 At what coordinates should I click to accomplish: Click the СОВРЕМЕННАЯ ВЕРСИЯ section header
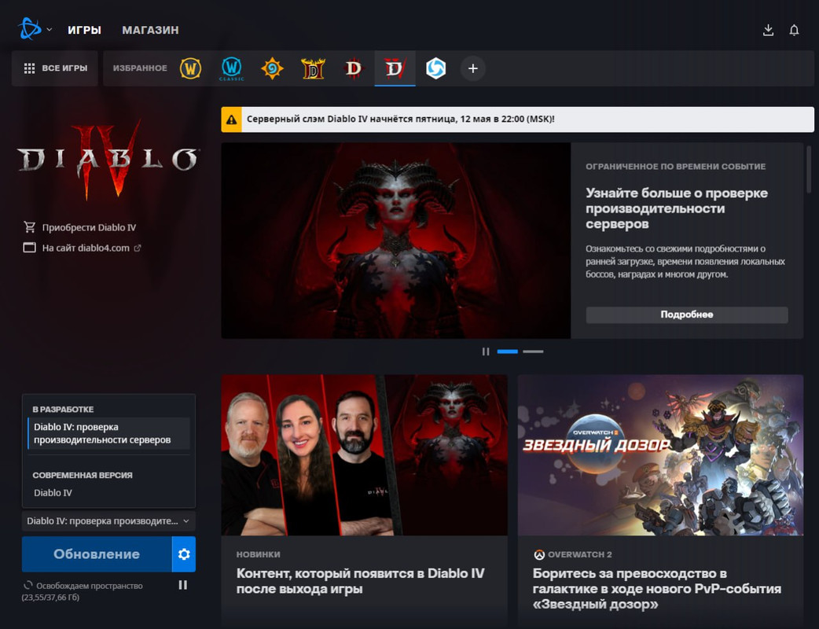(x=83, y=476)
